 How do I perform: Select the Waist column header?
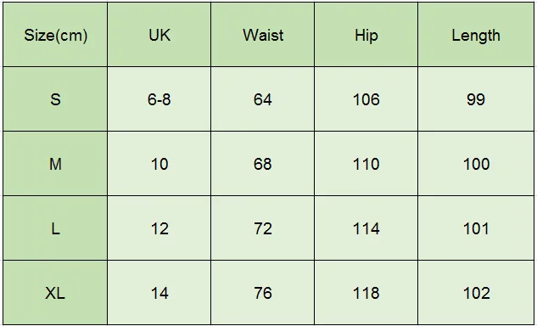(x=263, y=35)
